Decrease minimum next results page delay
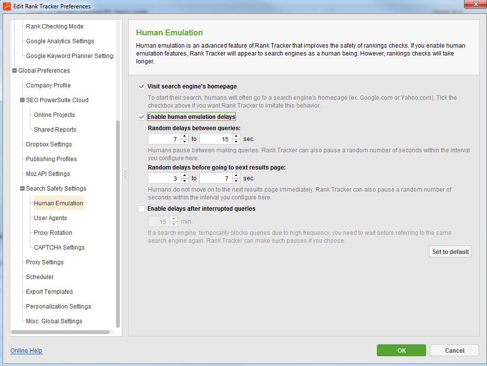The image size is (487, 366). tap(184, 181)
